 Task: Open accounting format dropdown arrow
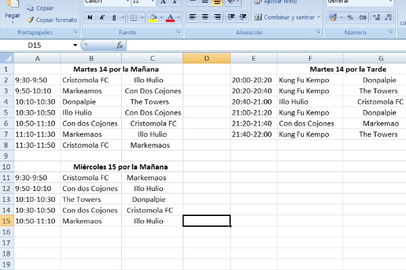(x=341, y=18)
